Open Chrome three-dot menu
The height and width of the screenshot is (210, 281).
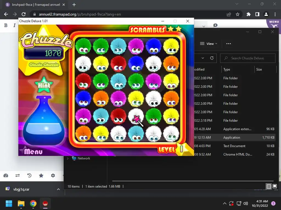point(275,14)
